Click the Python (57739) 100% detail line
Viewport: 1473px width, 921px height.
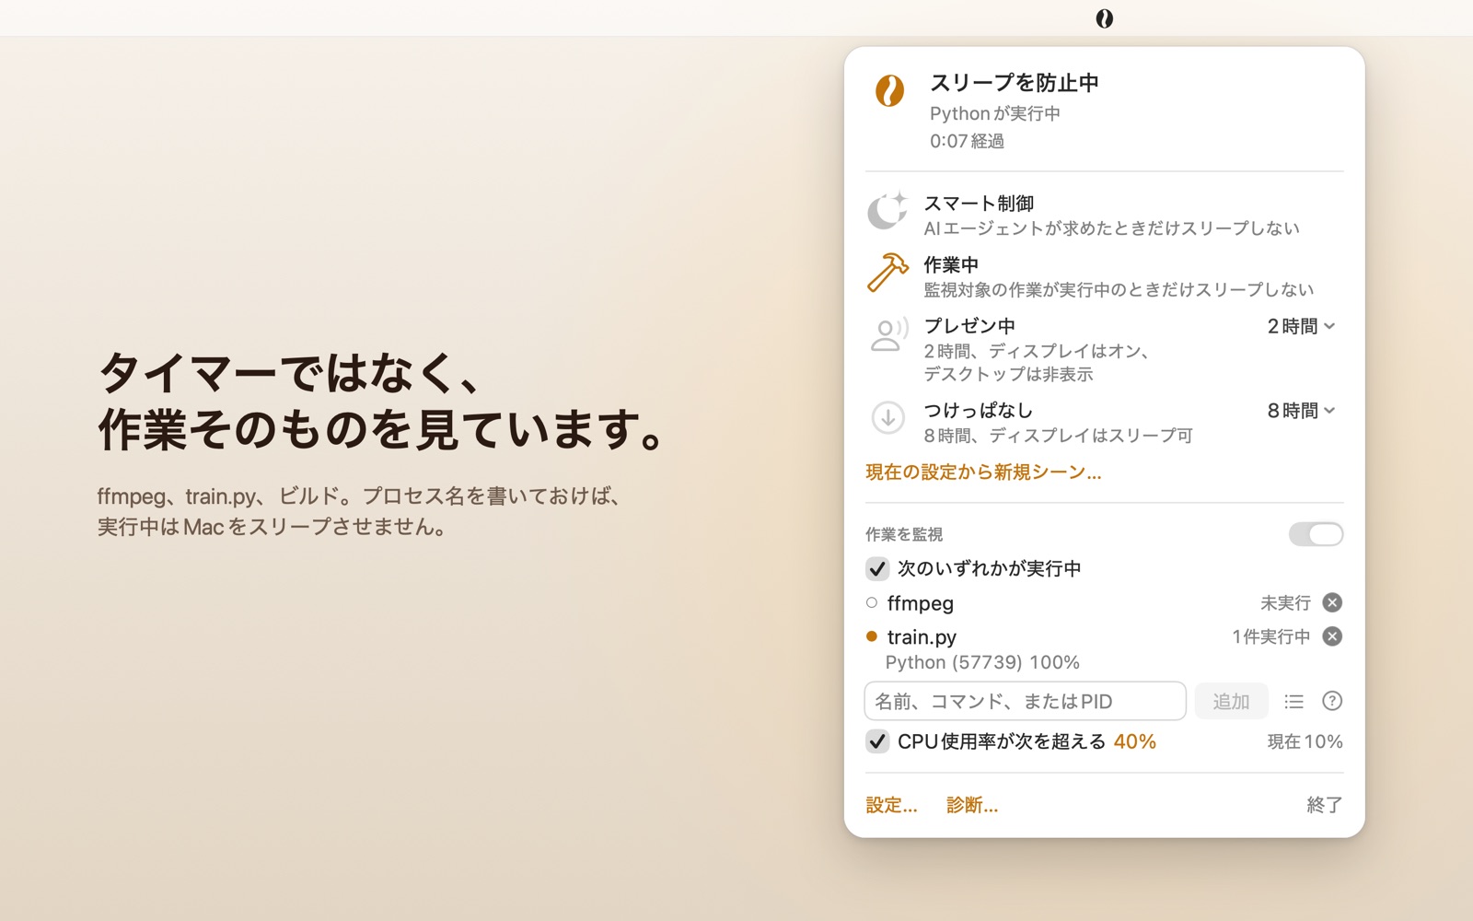pyautogui.click(x=982, y=662)
